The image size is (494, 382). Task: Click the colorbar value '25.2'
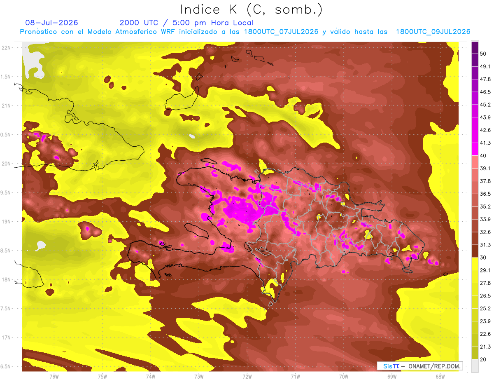tap(485, 309)
